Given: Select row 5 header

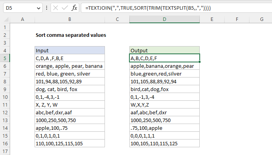Looking at the screenshot, I should [5, 58].
